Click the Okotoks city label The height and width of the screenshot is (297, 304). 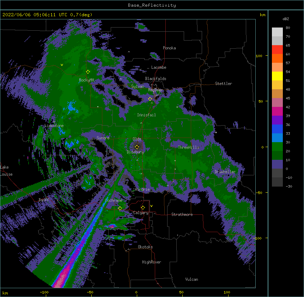pyautogui.click(x=145, y=247)
